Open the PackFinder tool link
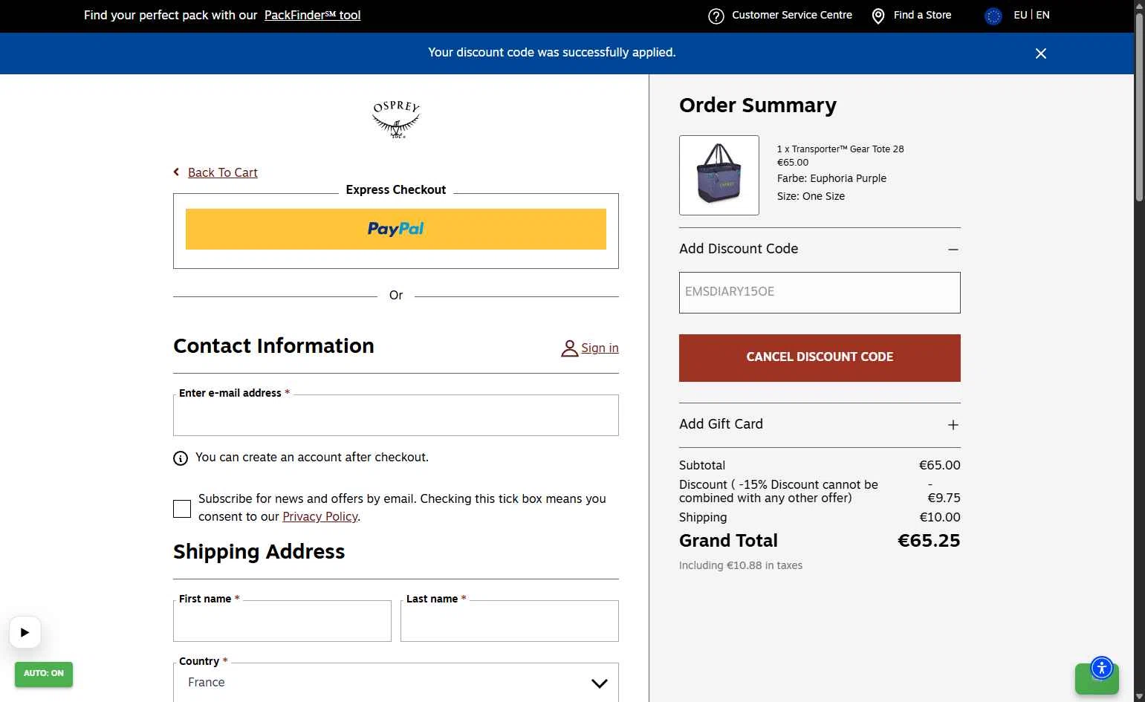This screenshot has height=702, width=1145. [x=312, y=15]
